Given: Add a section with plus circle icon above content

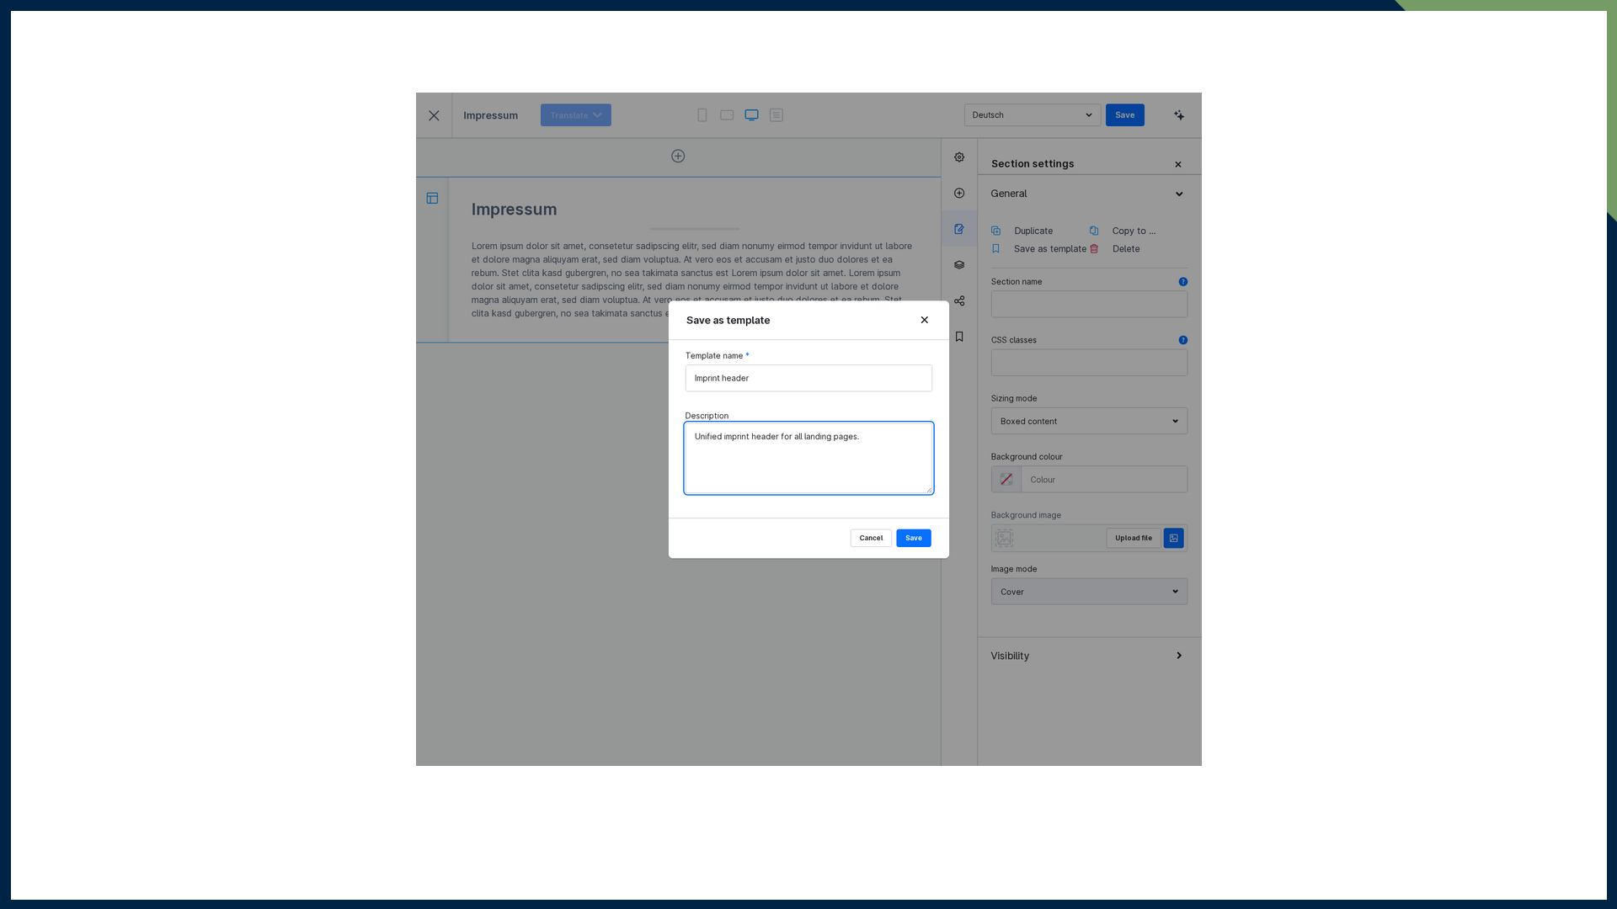Looking at the screenshot, I should [678, 156].
